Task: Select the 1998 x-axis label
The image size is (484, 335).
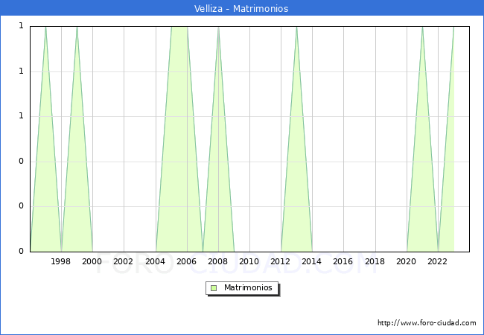Action: coord(61,262)
